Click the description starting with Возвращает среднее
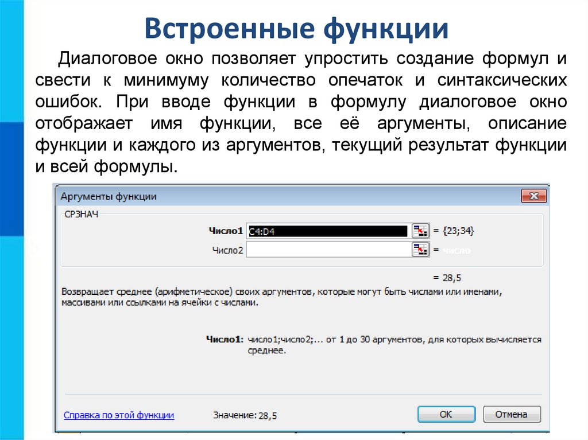 point(281,297)
